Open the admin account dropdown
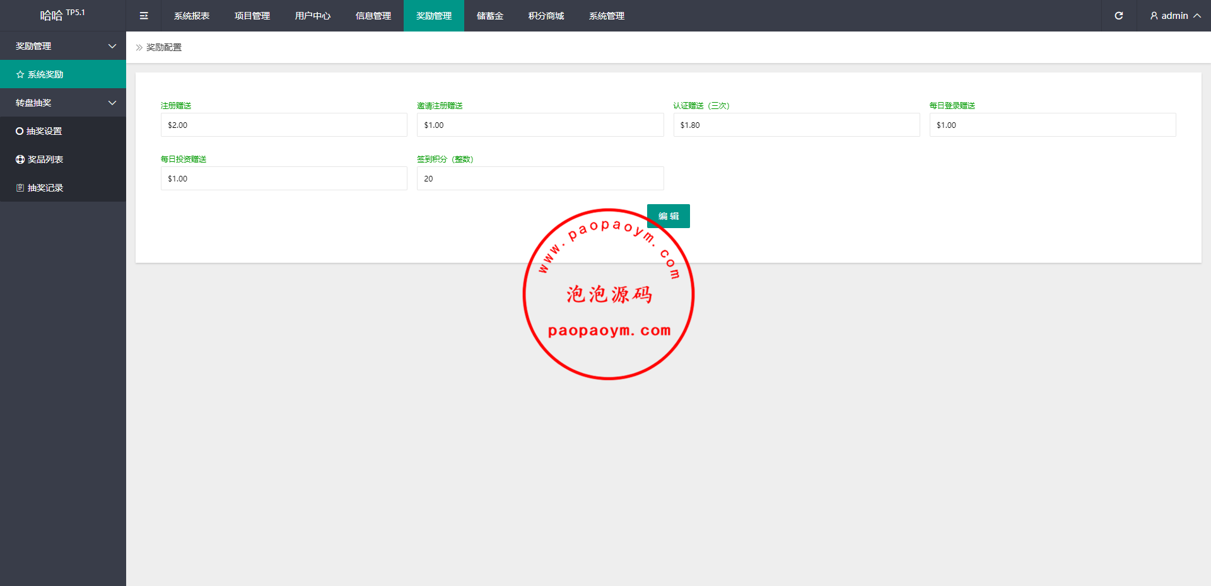This screenshot has height=586, width=1211. click(x=1174, y=16)
